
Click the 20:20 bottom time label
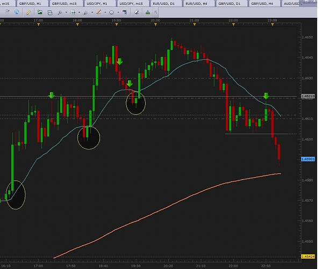coord(168,266)
